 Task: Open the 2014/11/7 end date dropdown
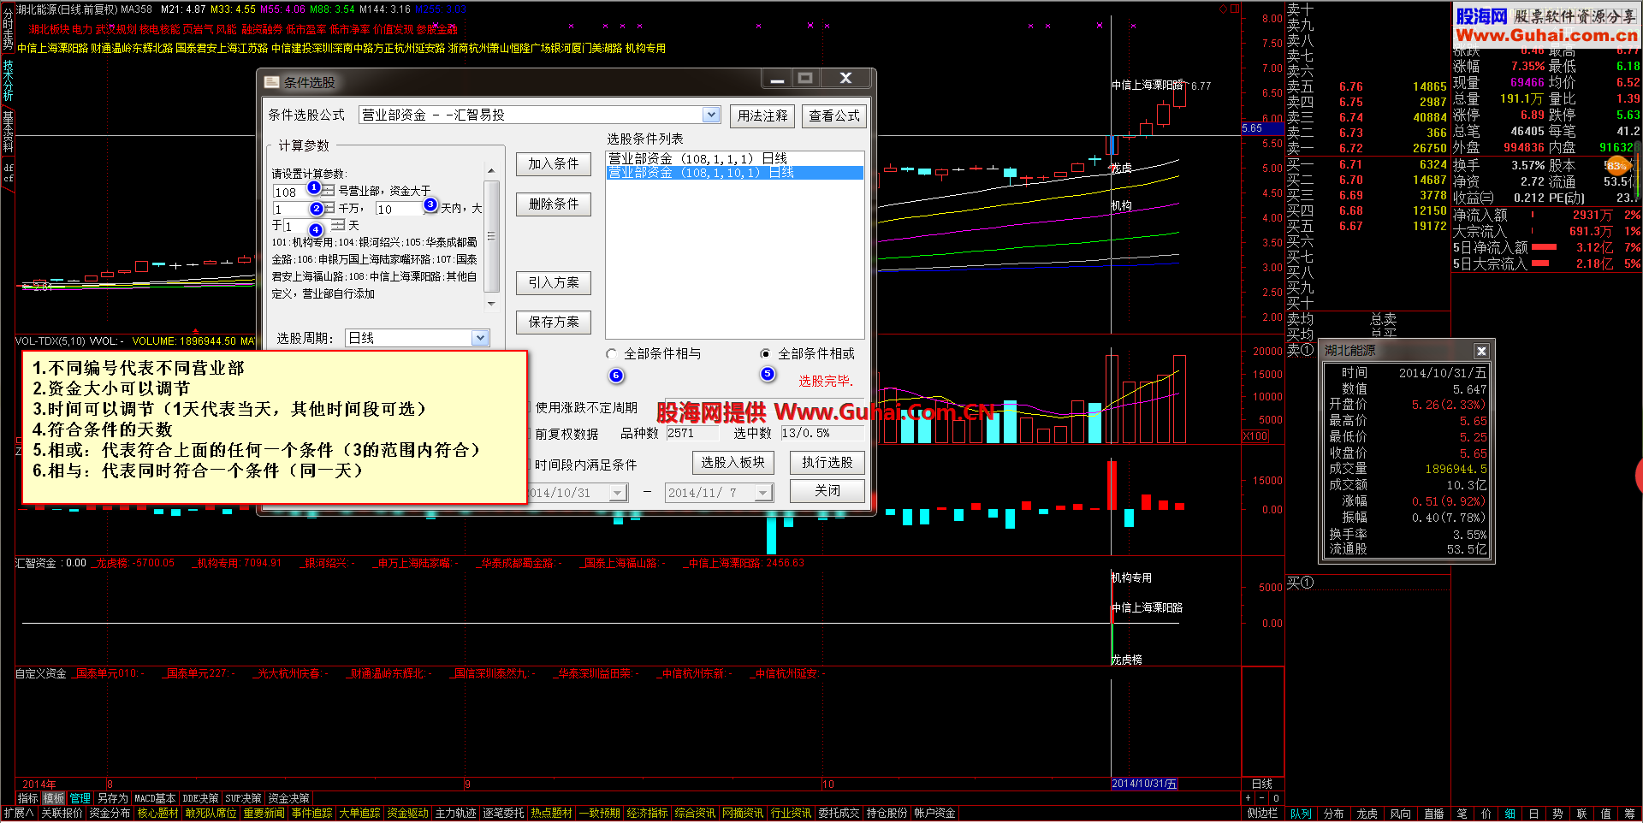[x=763, y=493]
